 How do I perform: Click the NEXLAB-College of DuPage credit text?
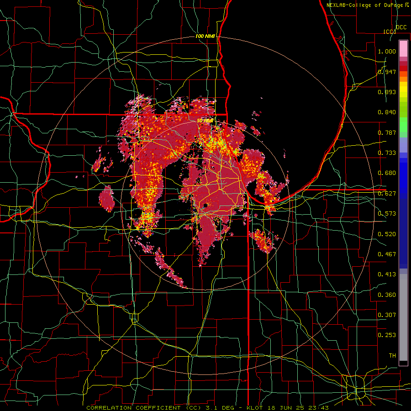tap(364, 5)
